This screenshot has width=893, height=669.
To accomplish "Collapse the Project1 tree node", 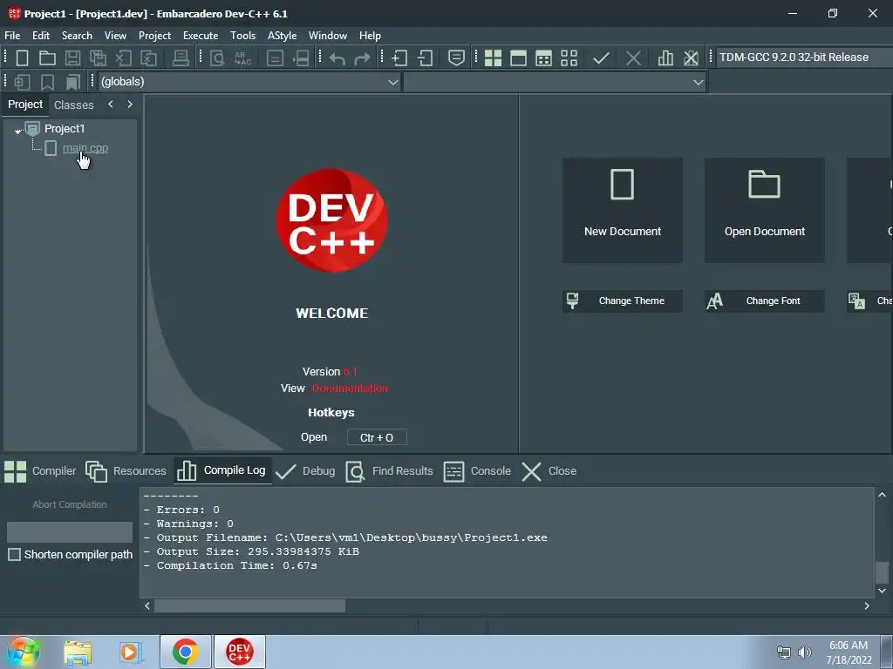I will pyautogui.click(x=18, y=131).
